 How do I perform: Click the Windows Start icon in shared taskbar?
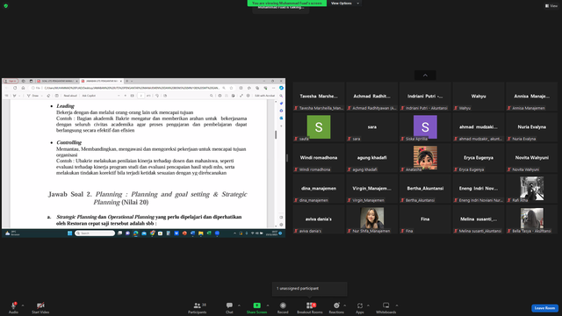click(x=69, y=233)
